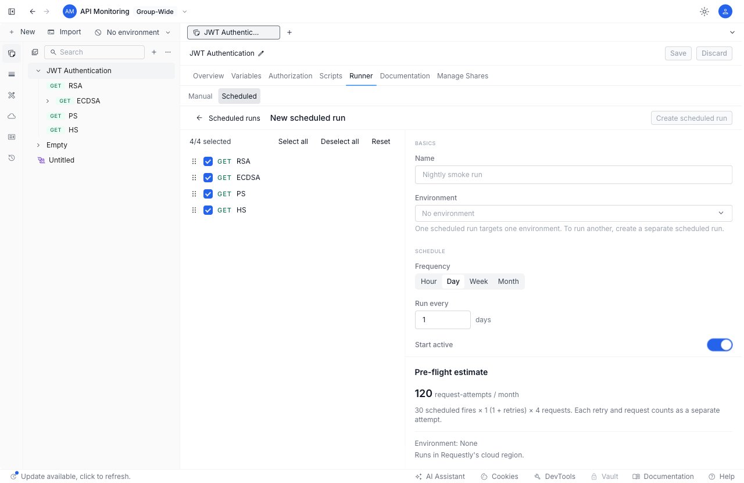
Task: Grab the drag handle for PS row
Action: pyautogui.click(x=194, y=194)
